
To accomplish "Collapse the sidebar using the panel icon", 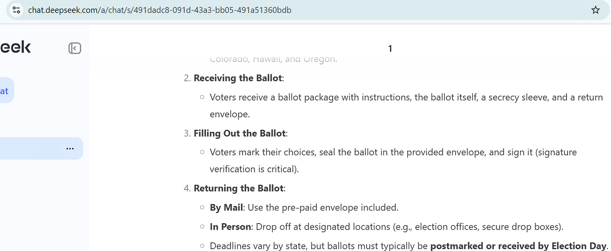I will 75,48.
